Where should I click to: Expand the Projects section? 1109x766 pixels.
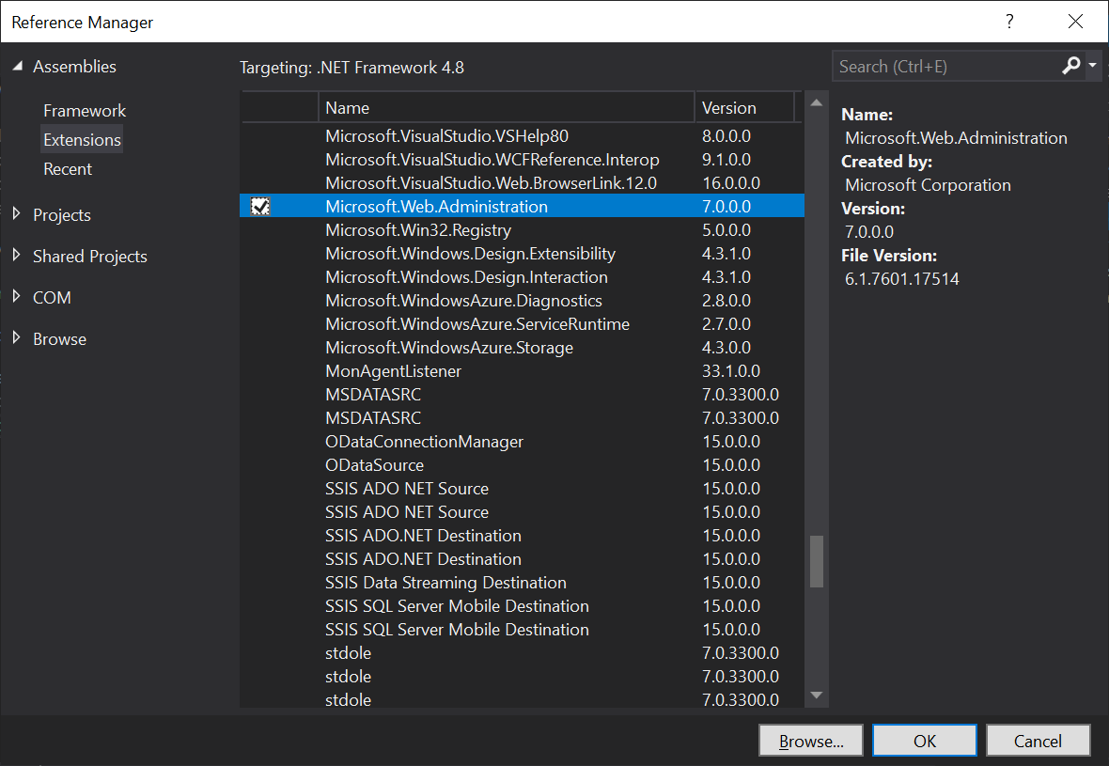click(16, 214)
